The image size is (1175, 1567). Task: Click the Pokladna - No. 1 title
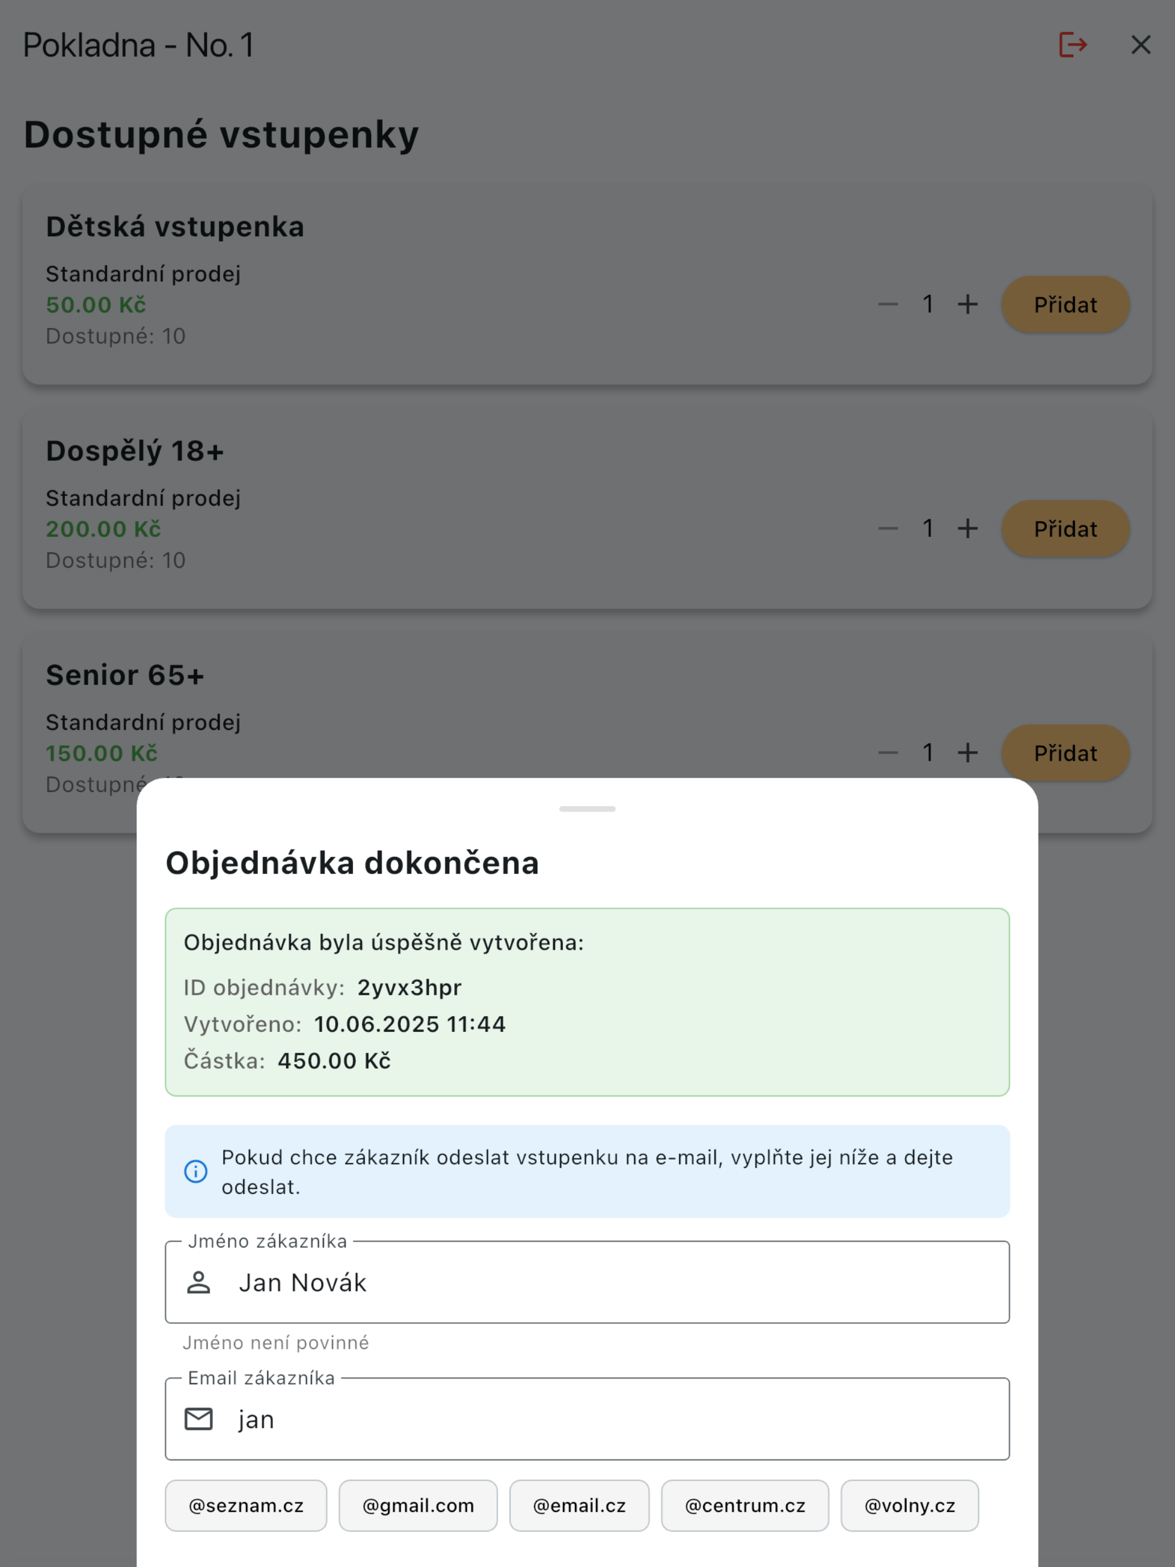pyautogui.click(x=138, y=46)
